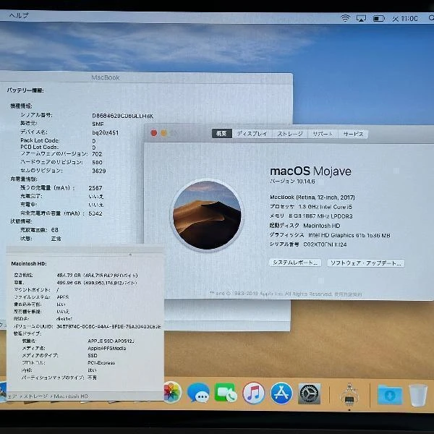Click the hardware revision value 500
Image resolution: width=434 pixels, height=434 pixels.
[x=97, y=163]
